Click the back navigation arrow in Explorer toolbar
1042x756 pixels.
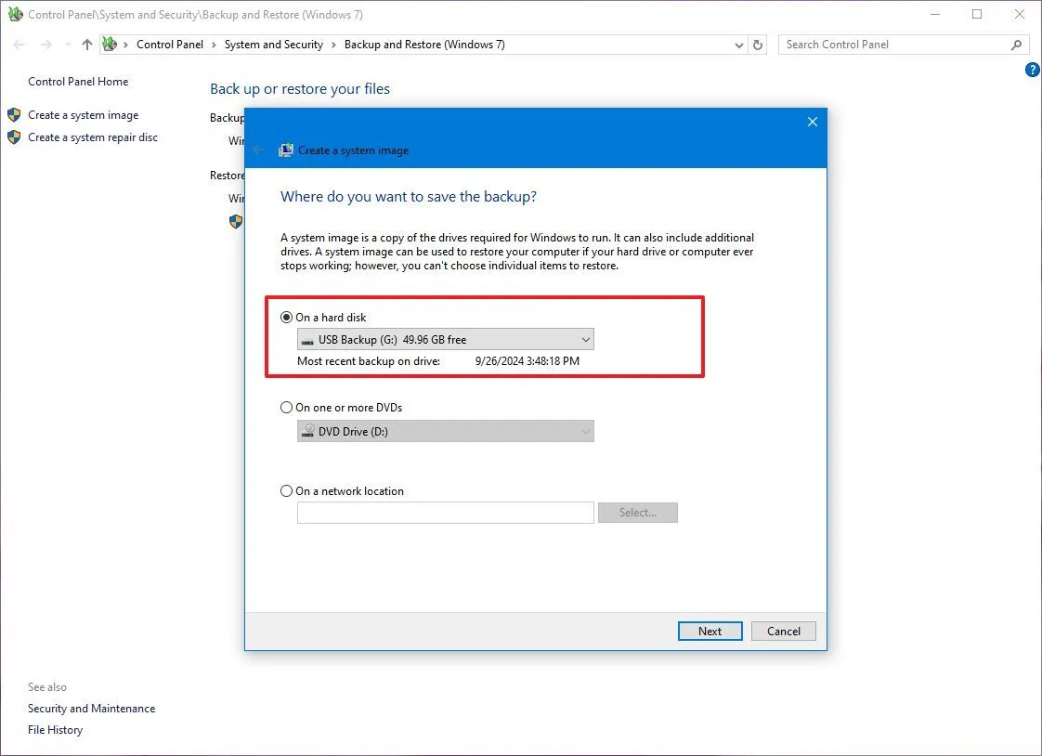pos(19,44)
